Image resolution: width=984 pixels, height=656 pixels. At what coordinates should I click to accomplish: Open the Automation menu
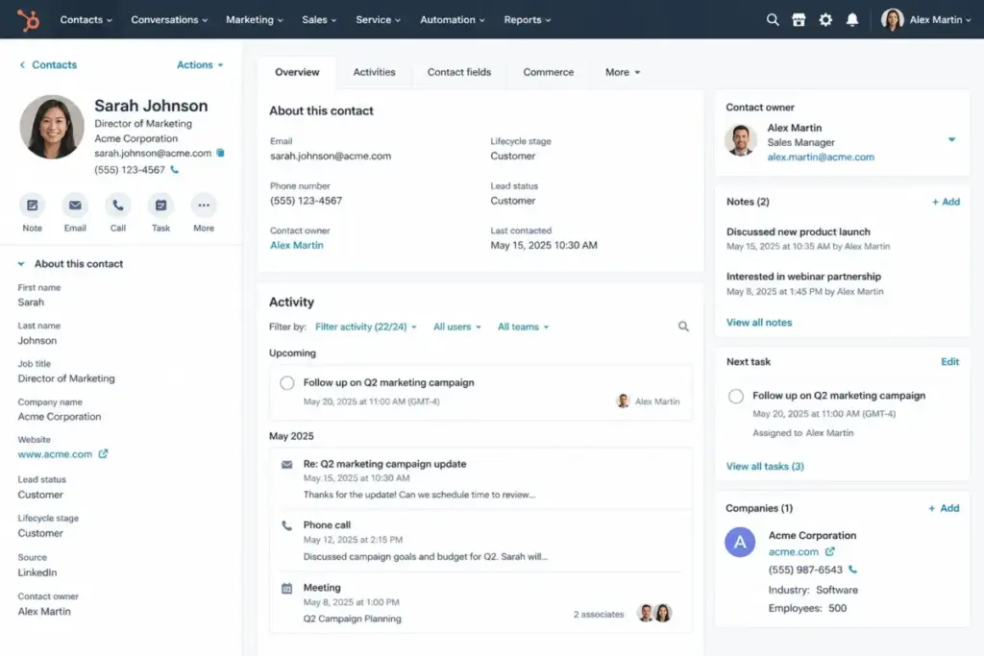tap(452, 19)
